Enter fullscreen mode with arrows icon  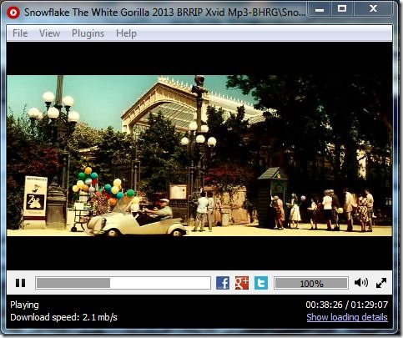pyautogui.click(x=381, y=283)
